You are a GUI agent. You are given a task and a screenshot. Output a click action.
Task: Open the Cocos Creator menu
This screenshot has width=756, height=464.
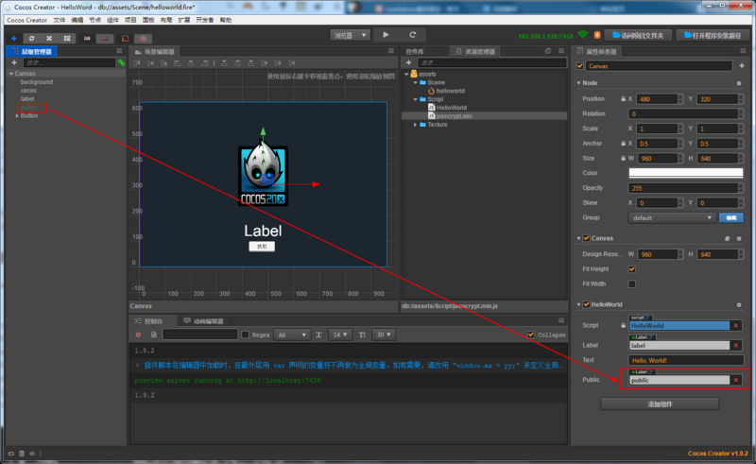pos(27,20)
